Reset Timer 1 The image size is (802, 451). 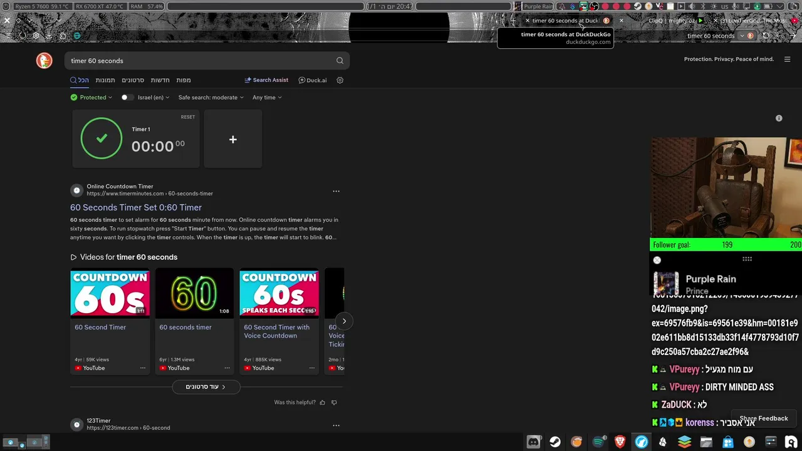click(188, 117)
